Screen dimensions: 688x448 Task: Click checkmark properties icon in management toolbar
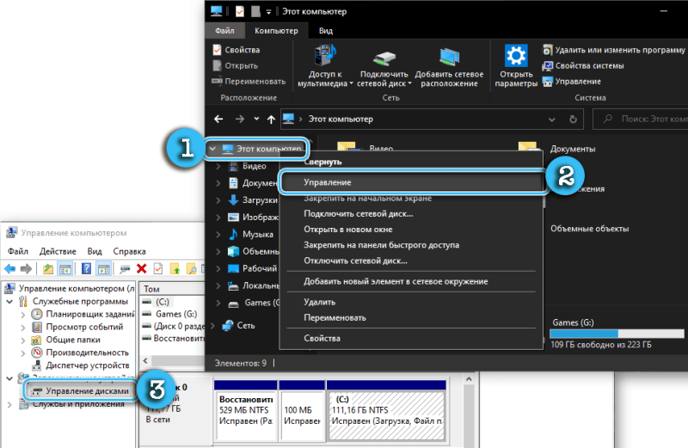coord(158,268)
